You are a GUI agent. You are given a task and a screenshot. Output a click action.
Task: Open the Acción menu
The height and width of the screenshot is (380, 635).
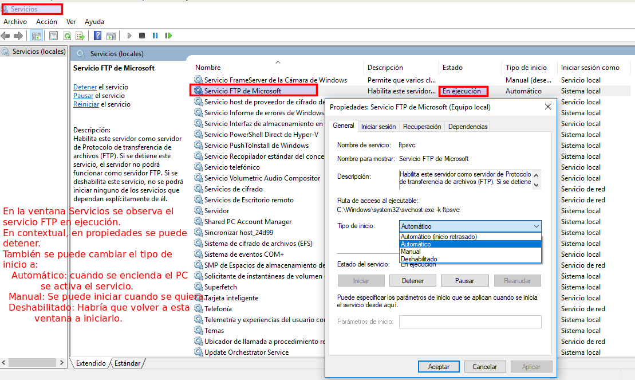pos(46,22)
